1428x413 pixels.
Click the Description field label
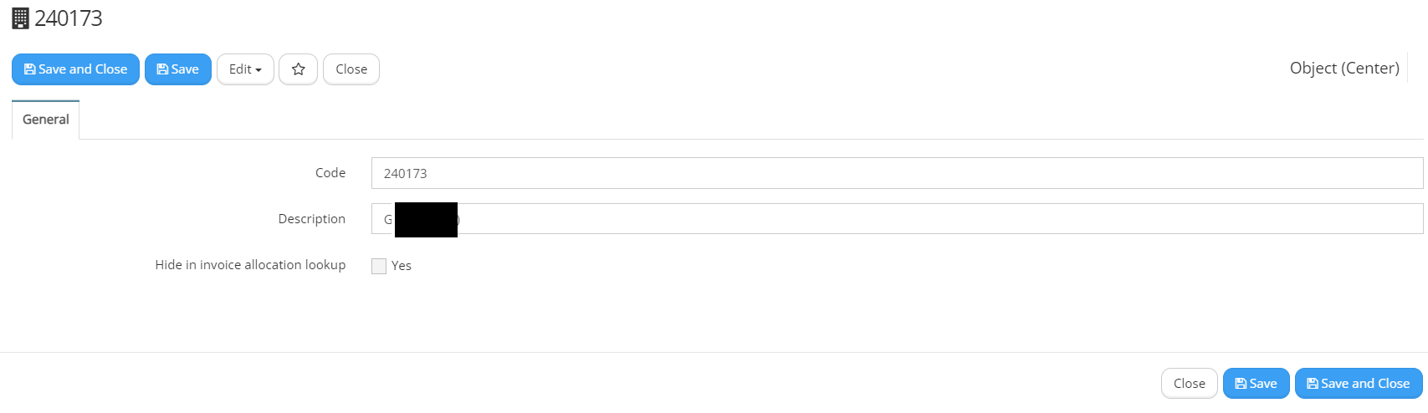pos(311,219)
